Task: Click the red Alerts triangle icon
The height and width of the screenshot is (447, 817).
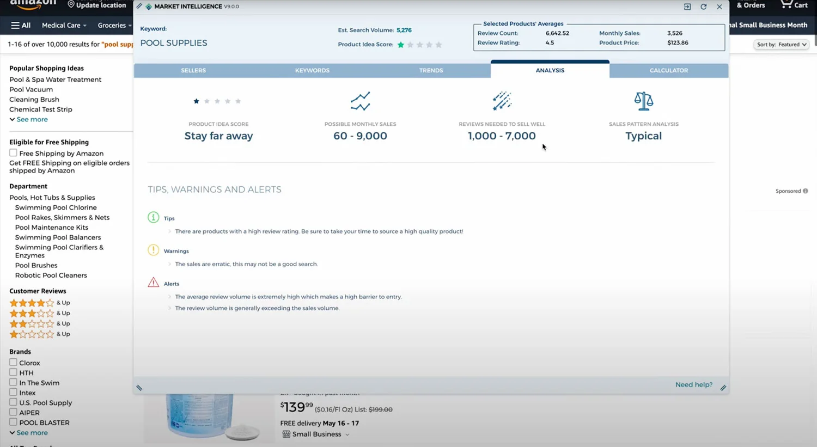Action: pos(154,283)
